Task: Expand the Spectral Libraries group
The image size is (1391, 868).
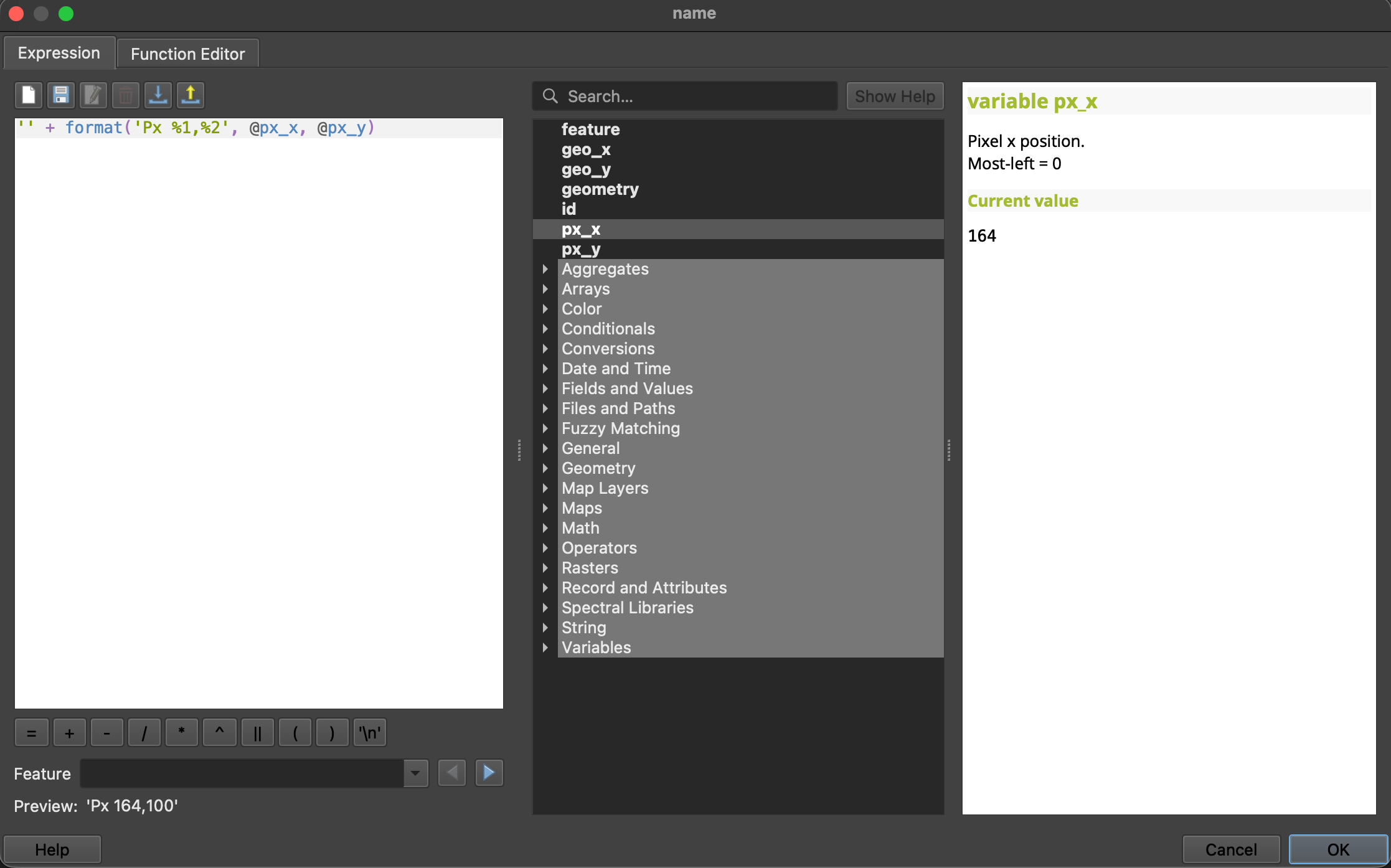Action: click(x=545, y=608)
